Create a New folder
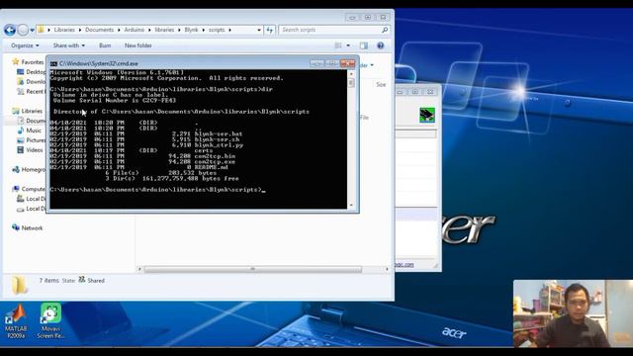Viewport: 633px width, 356px height. [x=138, y=45]
